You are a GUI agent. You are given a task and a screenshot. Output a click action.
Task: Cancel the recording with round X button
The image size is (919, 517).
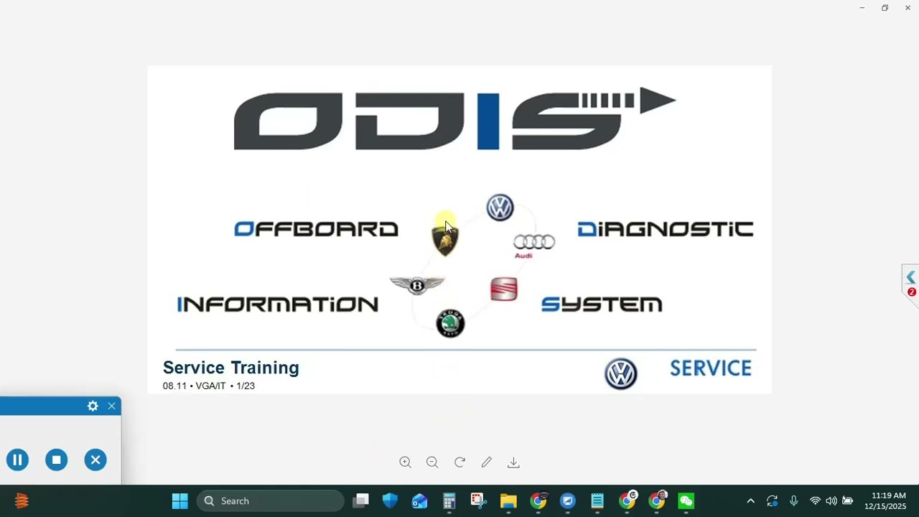[95, 460]
